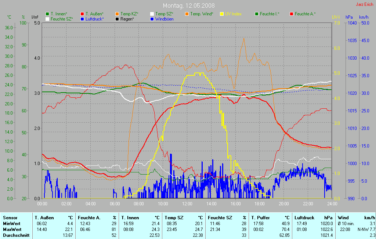The height and width of the screenshot is (239, 376).
Task: Click the 24:00 time axis label
Action: tap(332, 204)
